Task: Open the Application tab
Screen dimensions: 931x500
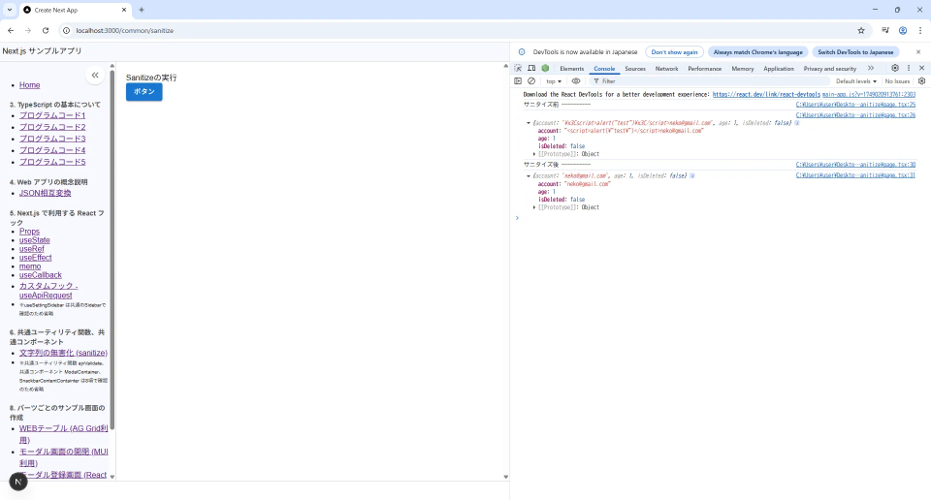Action: tap(779, 69)
